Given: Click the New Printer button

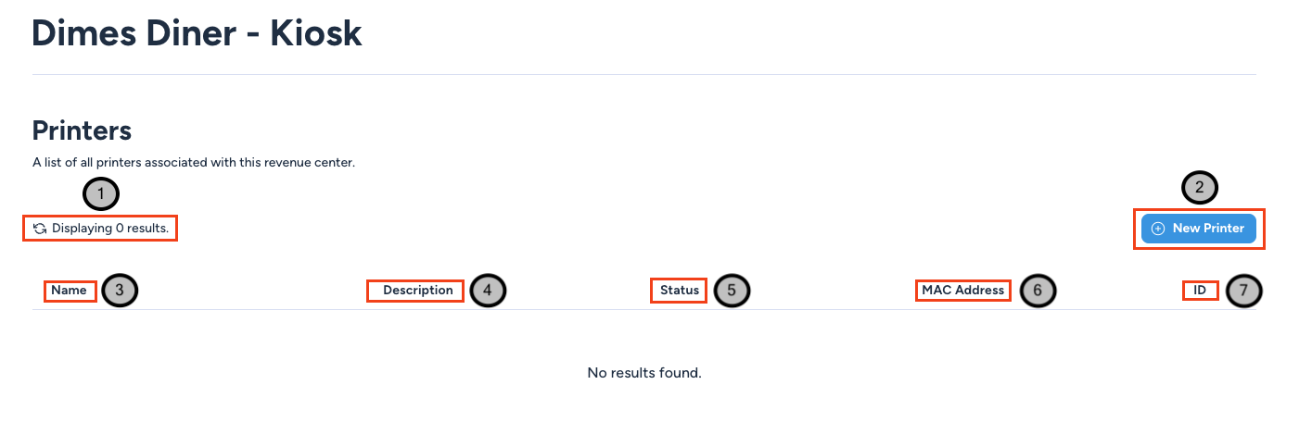Looking at the screenshot, I should pos(1199,229).
